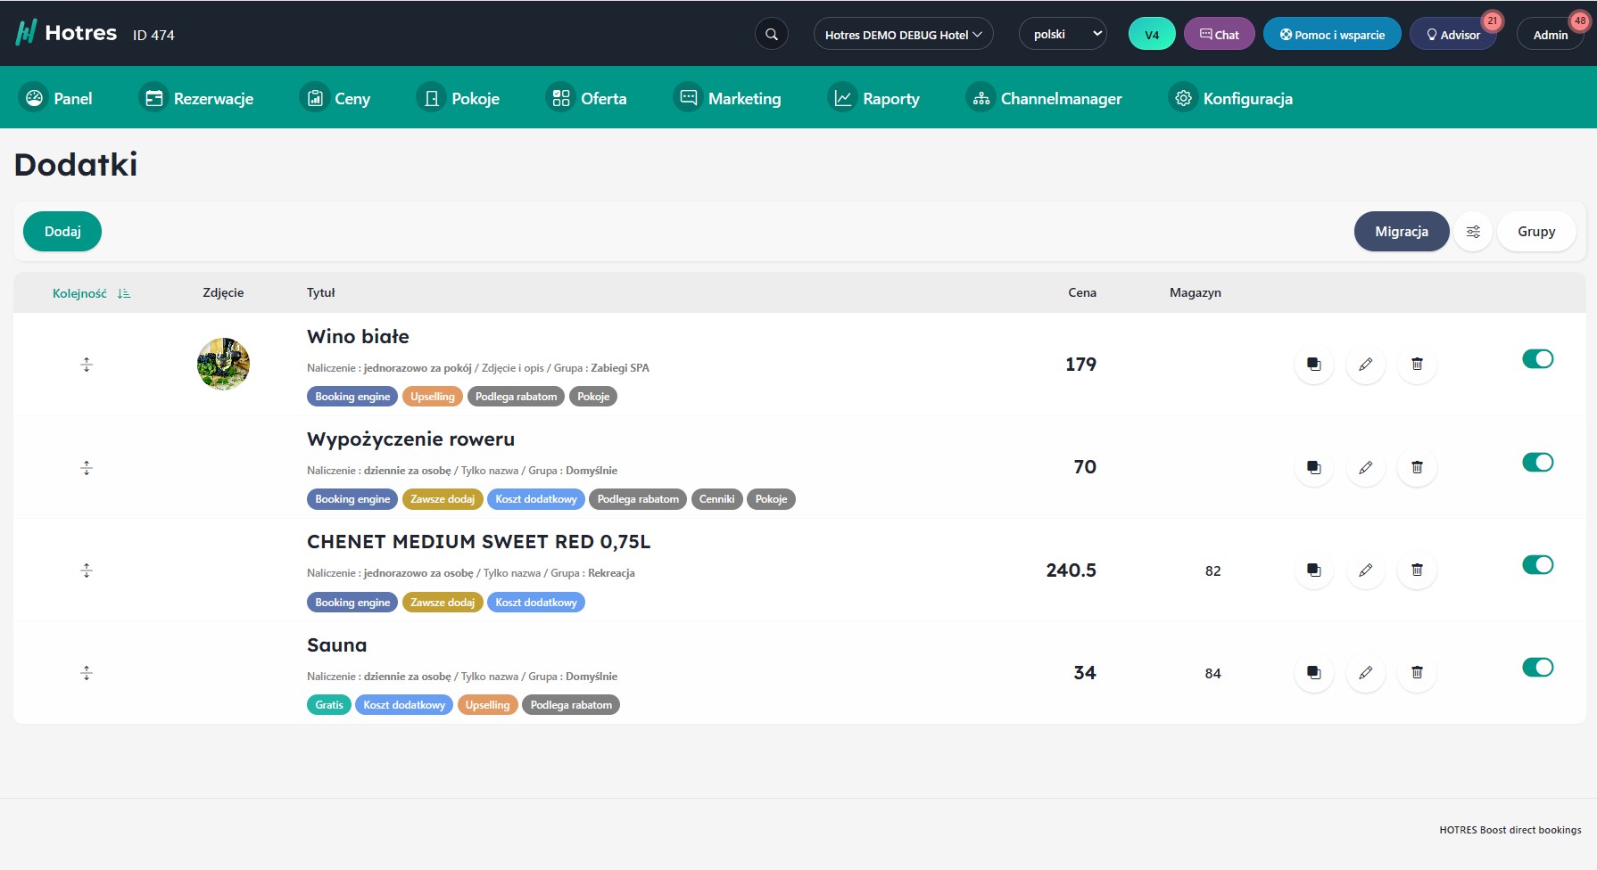This screenshot has width=1597, height=870.
Task: Switch off the Sauna add-on
Action: tap(1537, 668)
